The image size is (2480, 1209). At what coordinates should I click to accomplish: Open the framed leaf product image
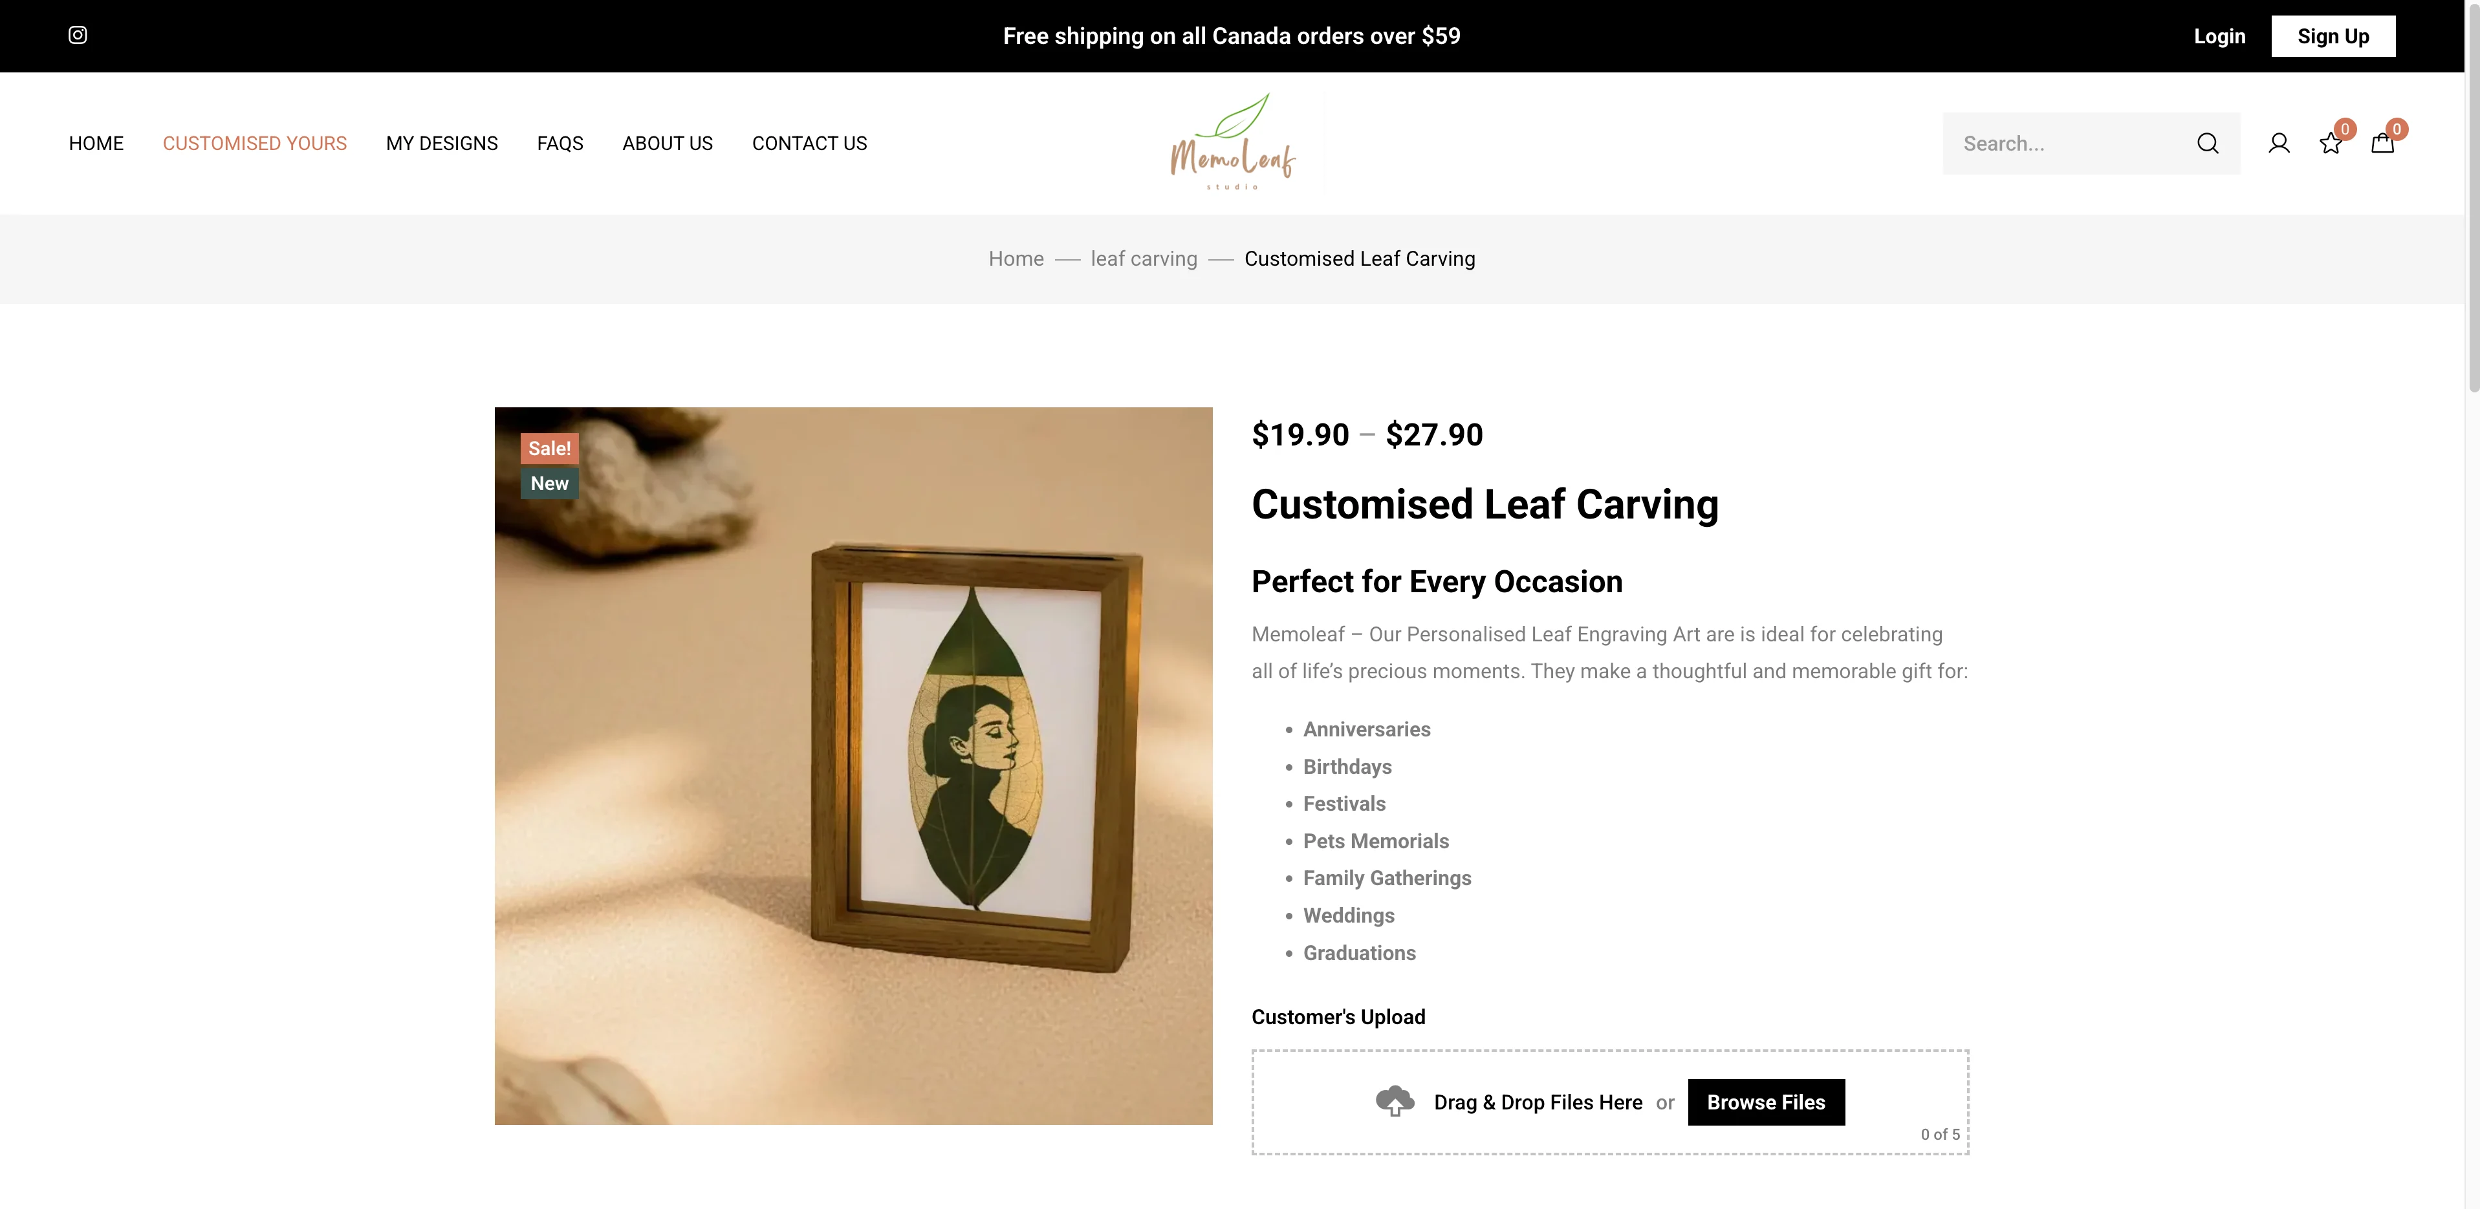click(x=854, y=766)
